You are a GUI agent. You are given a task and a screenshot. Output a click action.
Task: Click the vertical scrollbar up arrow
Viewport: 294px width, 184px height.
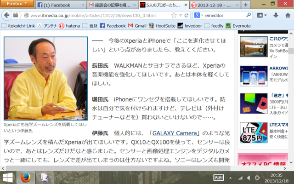(x=291, y=34)
